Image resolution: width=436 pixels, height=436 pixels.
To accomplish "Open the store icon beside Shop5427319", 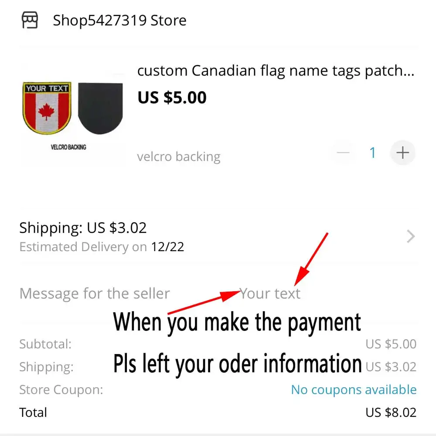I will 30,20.
